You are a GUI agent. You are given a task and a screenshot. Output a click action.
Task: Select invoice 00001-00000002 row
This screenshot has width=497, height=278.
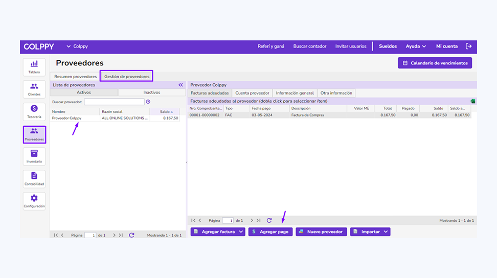(x=329, y=115)
